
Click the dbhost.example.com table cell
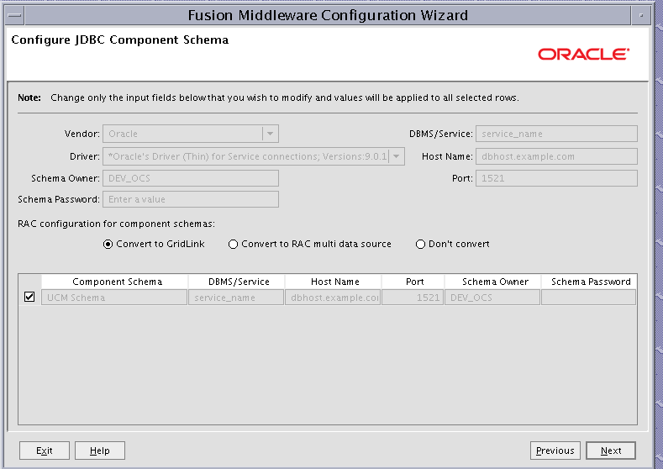point(333,298)
